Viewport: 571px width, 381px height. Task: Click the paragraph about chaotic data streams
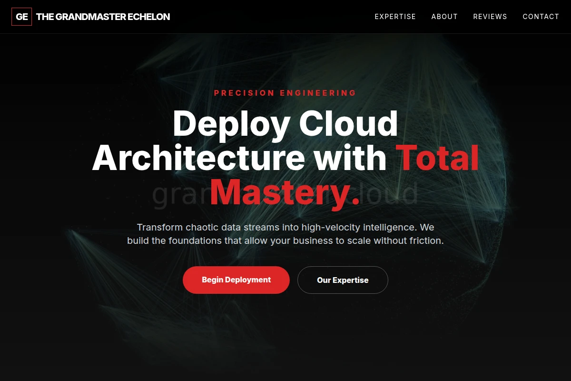coord(285,234)
